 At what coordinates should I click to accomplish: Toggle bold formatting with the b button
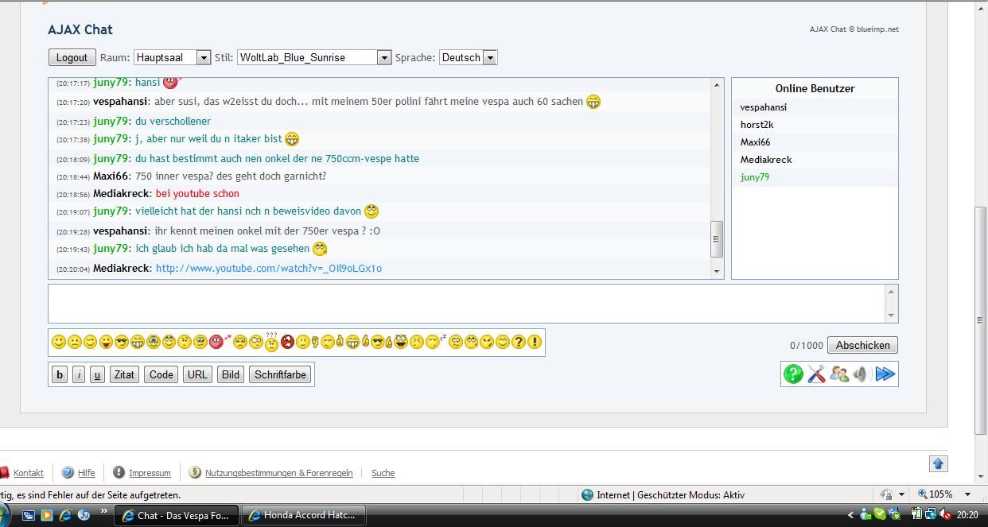point(60,375)
